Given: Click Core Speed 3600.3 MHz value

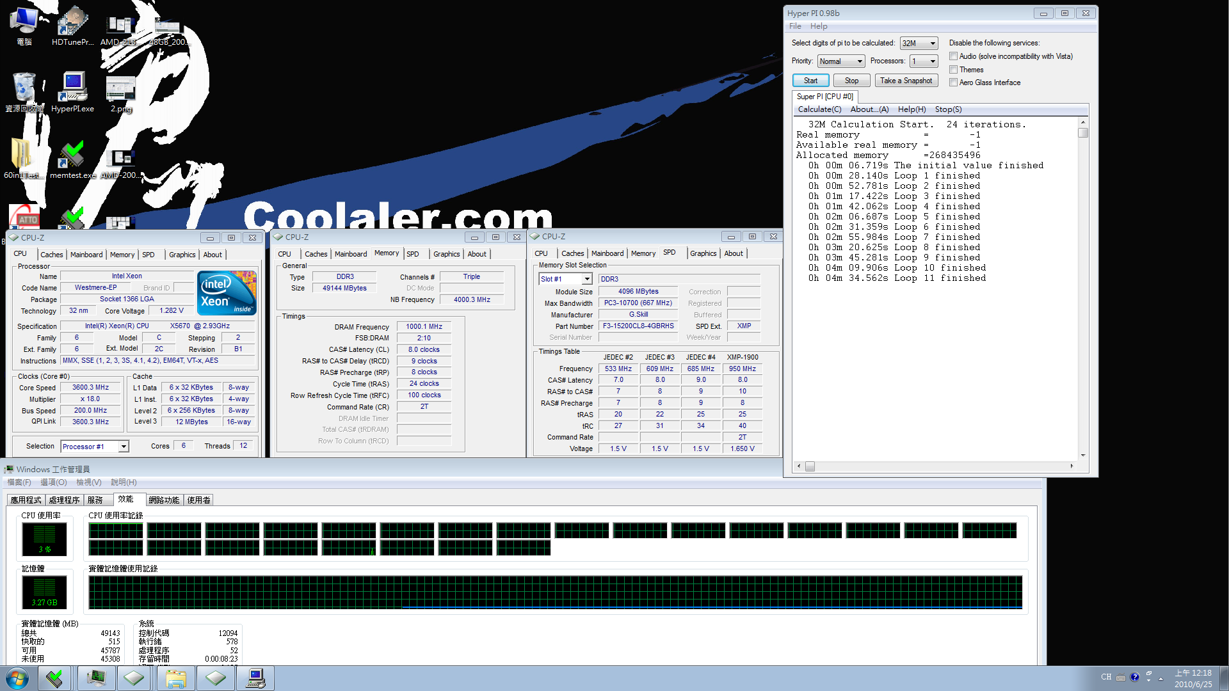Looking at the screenshot, I should coord(90,388).
